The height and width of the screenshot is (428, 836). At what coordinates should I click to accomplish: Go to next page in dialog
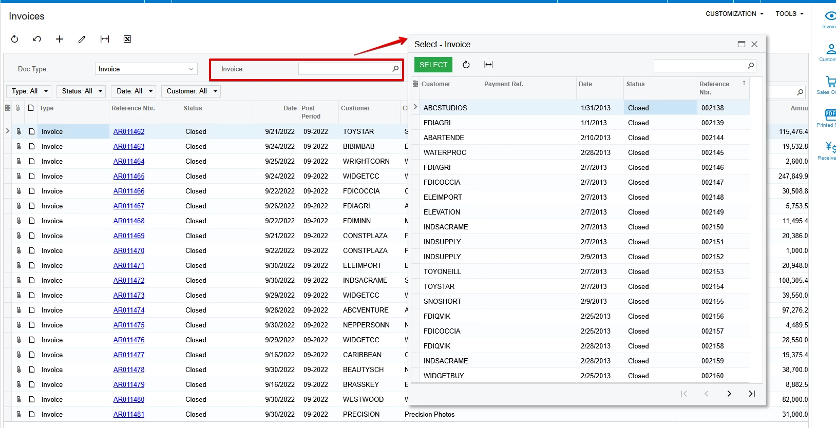[x=729, y=394]
